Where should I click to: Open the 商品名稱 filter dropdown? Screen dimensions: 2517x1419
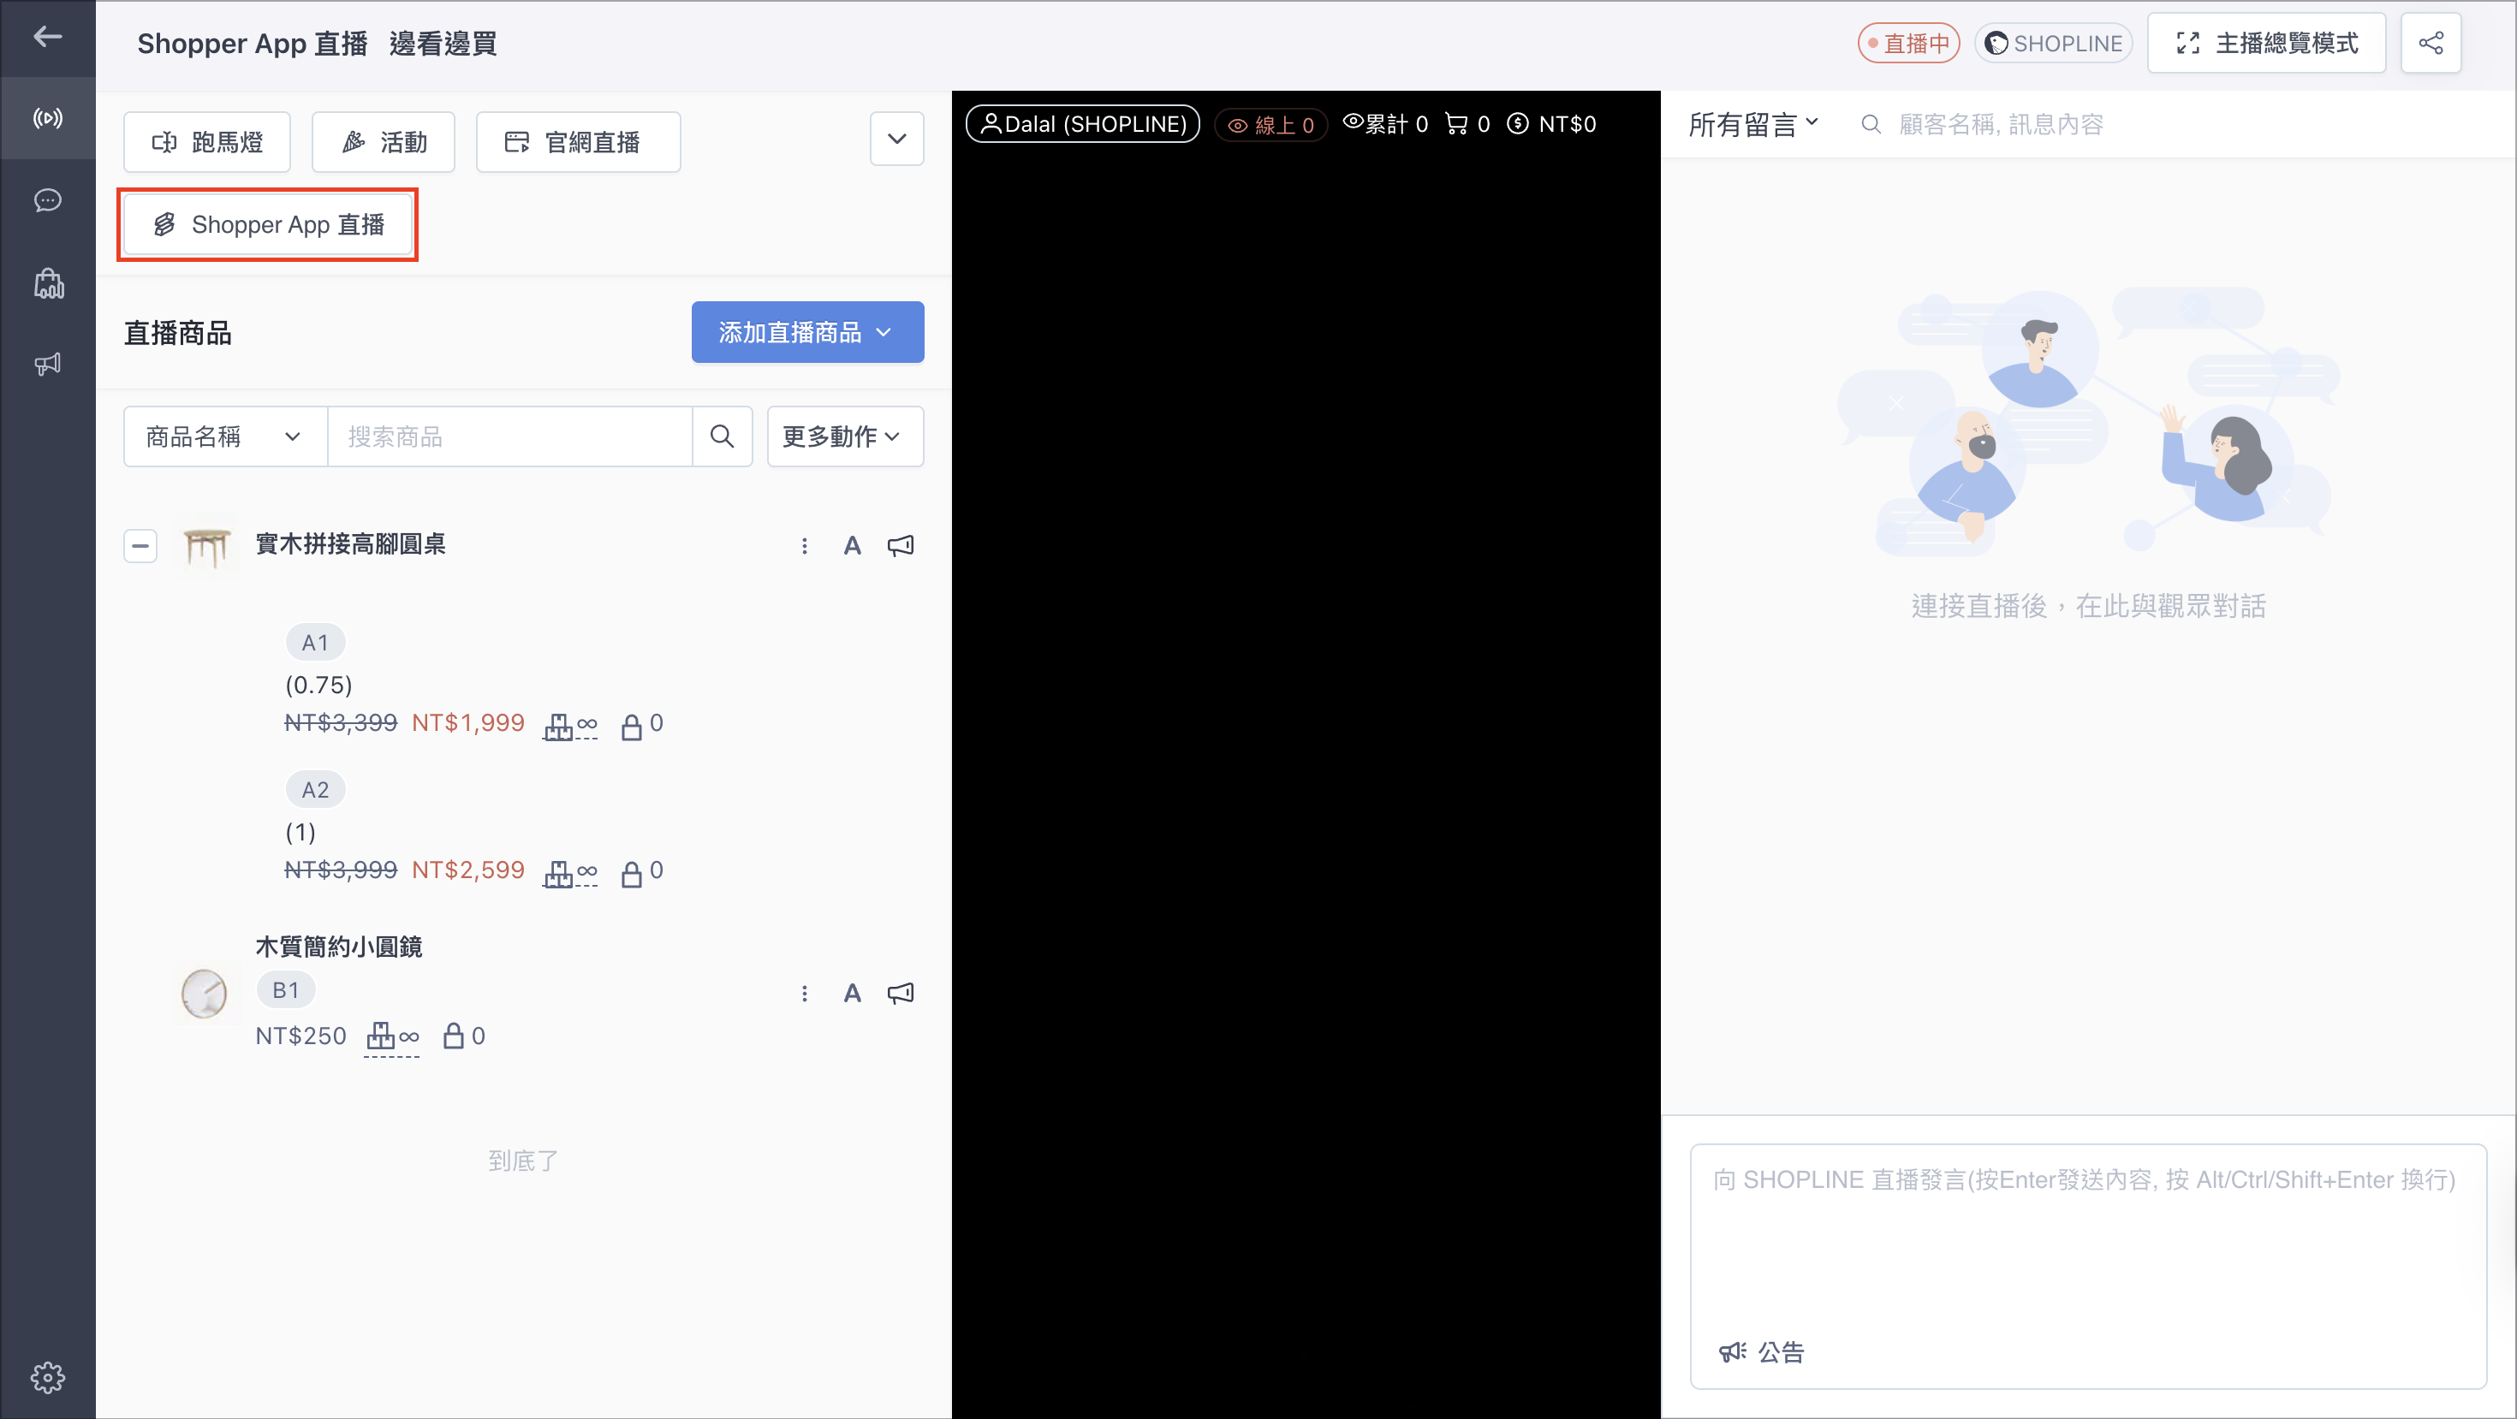pyautogui.click(x=224, y=436)
